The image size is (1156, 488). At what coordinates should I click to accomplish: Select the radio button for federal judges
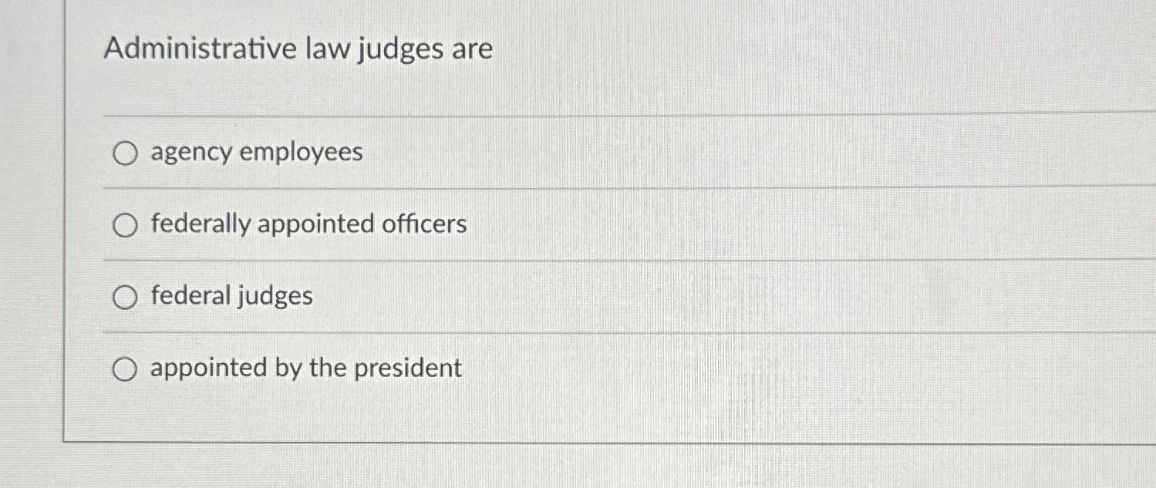pos(124,296)
